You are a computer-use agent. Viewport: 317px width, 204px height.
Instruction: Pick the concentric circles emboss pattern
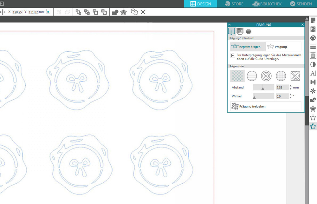(266, 76)
